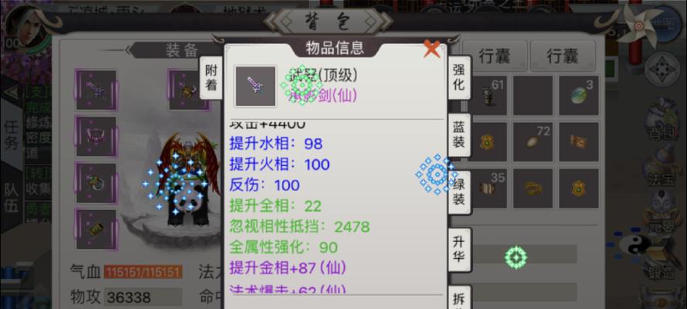Select the green jade orb item
This screenshot has height=309, width=687.
tap(579, 96)
